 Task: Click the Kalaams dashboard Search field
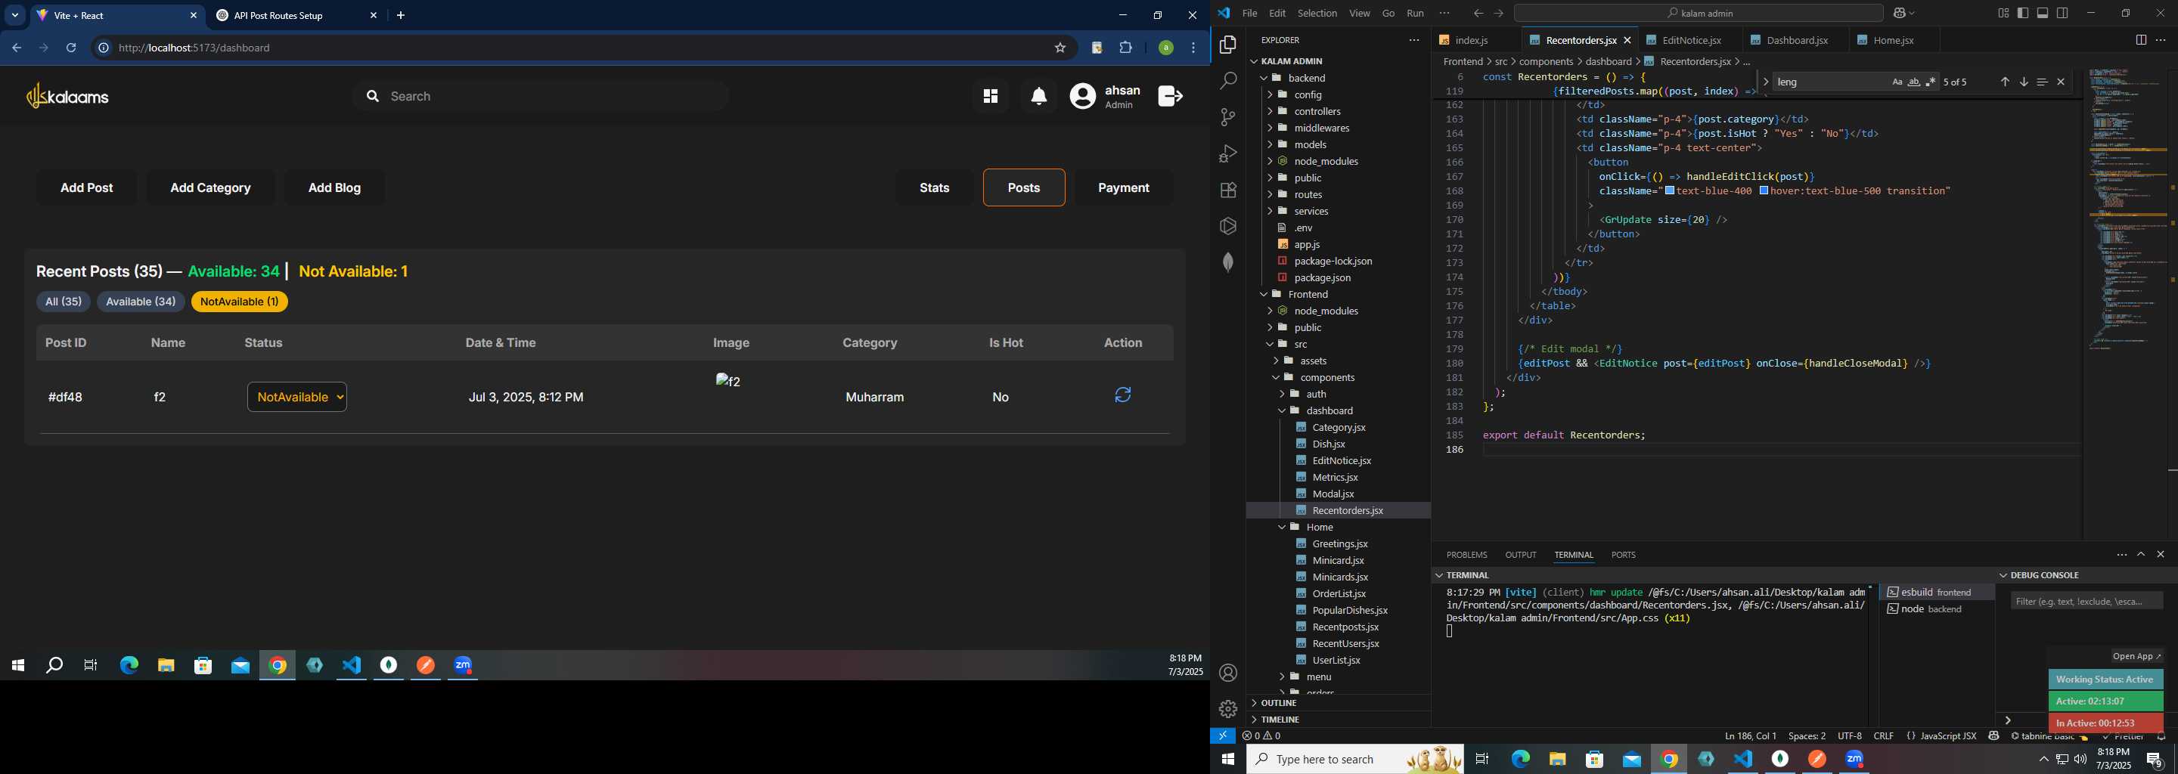click(541, 96)
